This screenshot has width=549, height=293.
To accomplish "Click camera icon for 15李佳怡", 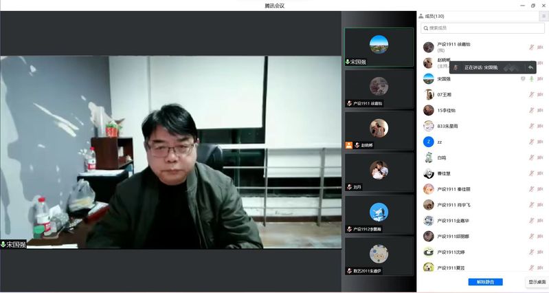I will (540, 110).
